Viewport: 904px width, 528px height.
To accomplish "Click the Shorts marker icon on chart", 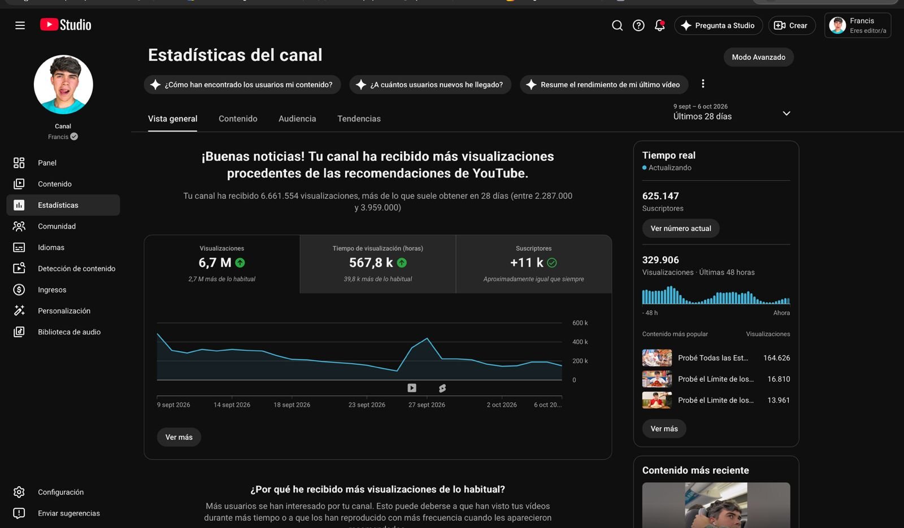I will click(x=442, y=388).
